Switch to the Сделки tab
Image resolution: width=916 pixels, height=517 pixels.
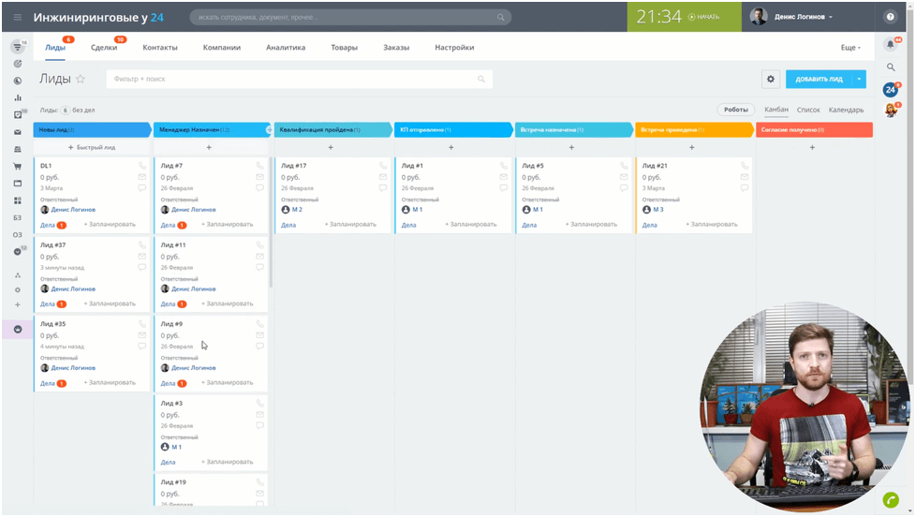104,48
